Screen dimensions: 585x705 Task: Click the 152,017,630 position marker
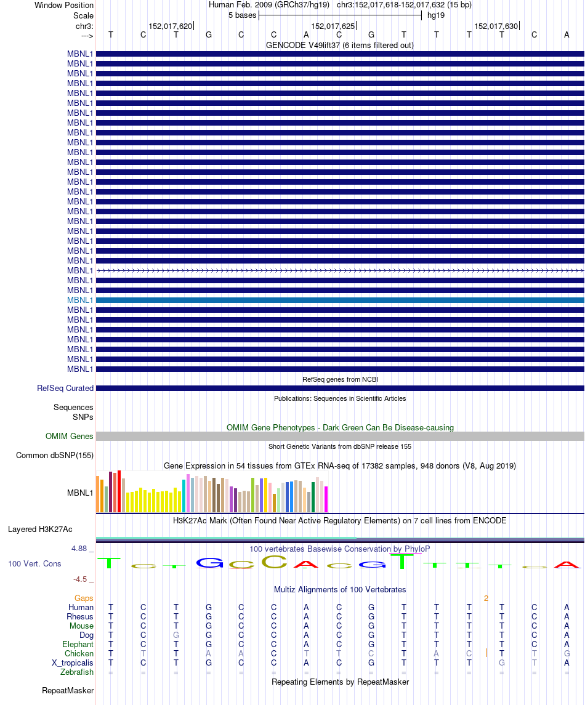tap(496, 26)
